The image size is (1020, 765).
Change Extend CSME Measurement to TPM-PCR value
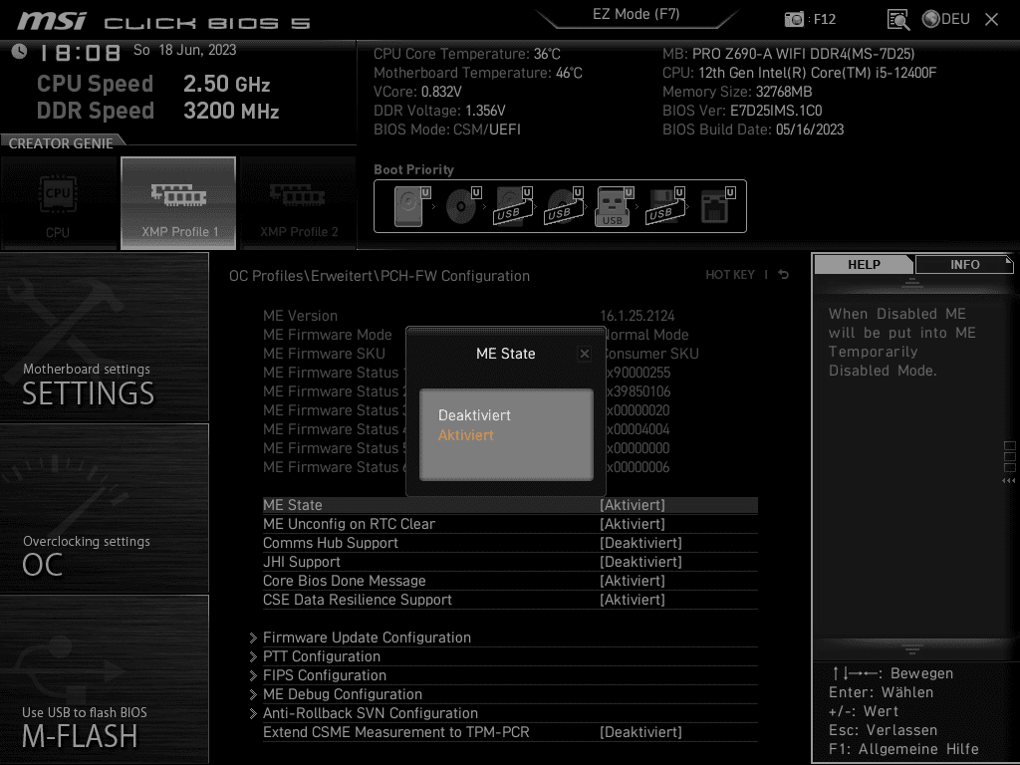coord(640,732)
